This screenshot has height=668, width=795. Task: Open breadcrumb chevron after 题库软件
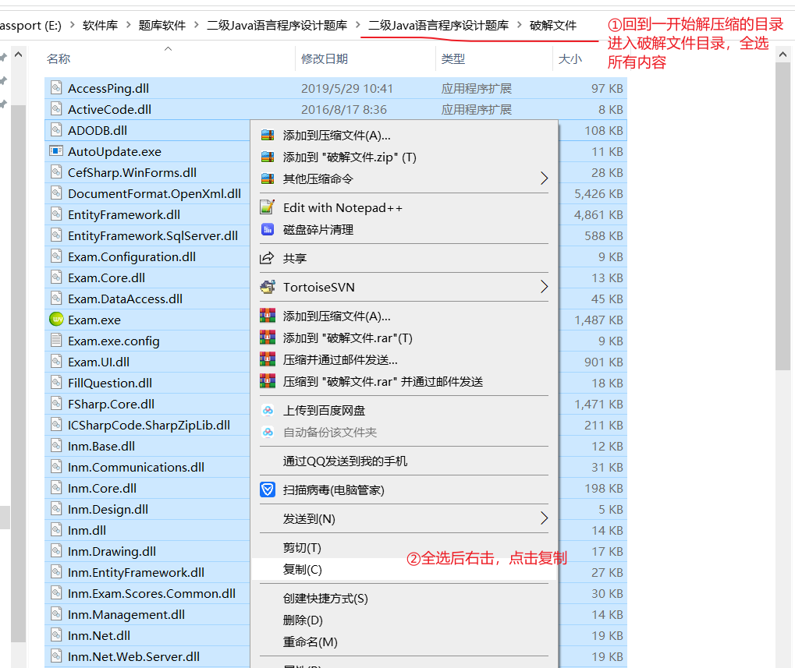197,25
